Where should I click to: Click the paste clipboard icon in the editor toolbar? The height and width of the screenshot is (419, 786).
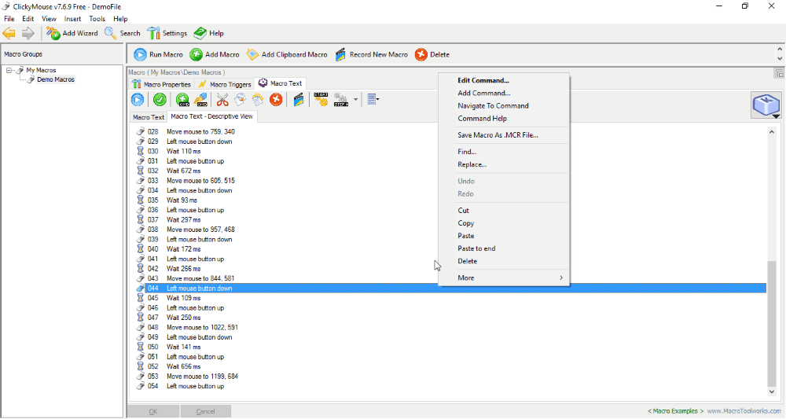click(258, 100)
